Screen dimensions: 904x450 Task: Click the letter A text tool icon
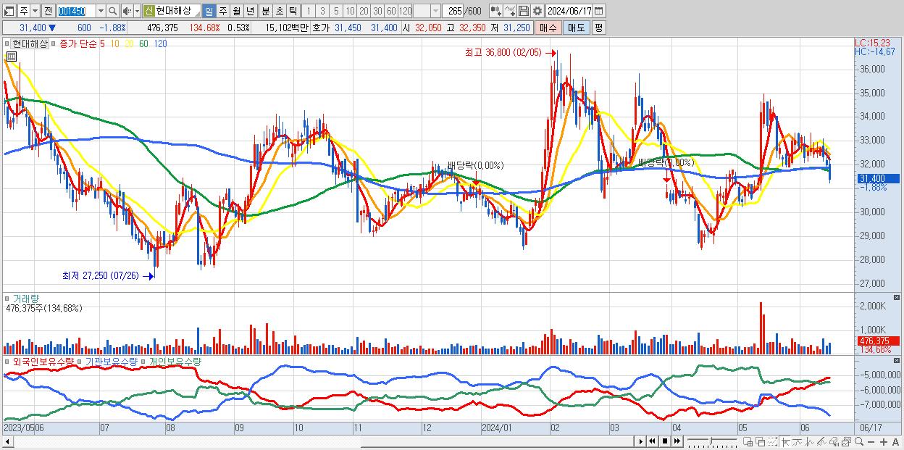tap(895, 442)
